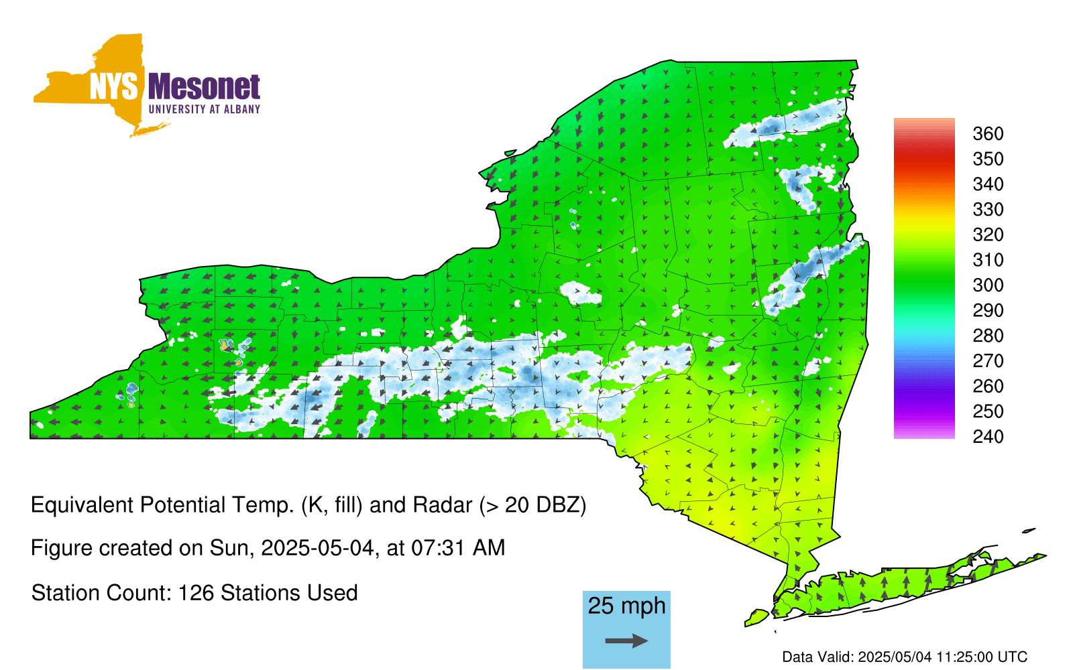Click the colorbar value 300
This screenshot has height=670, width=1073.
coord(988,285)
